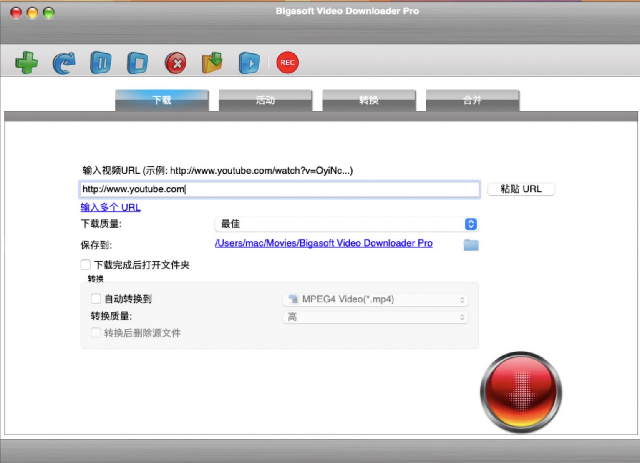Click the 转换质量: label
Screen dimensions: 640x463
click(111, 316)
